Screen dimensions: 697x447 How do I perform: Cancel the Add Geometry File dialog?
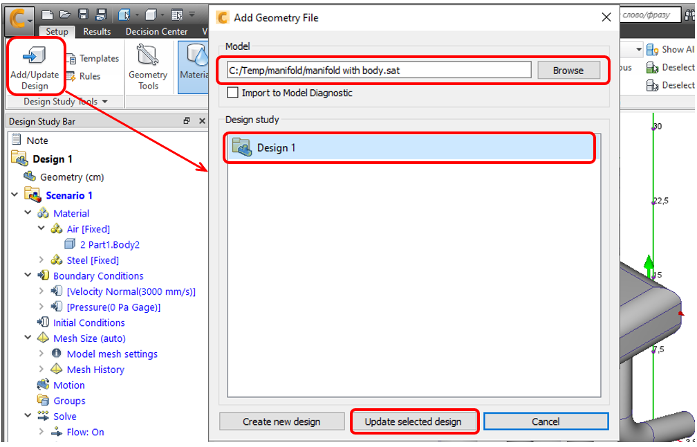click(546, 421)
